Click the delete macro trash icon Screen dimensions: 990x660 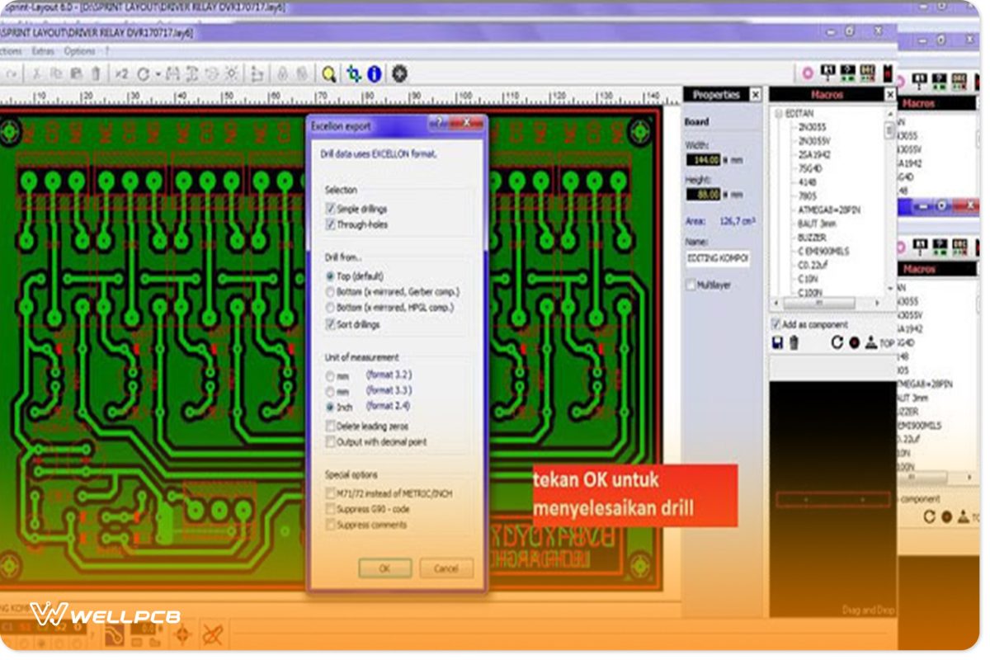click(794, 342)
